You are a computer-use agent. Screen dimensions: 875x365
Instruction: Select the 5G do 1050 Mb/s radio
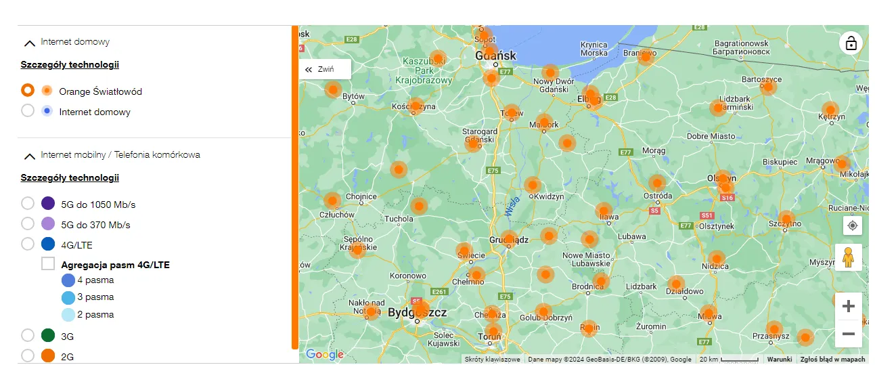point(28,203)
